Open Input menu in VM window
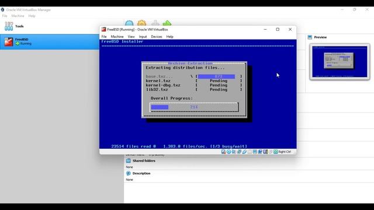This screenshot has height=210, width=374. click(x=143, y=37)
